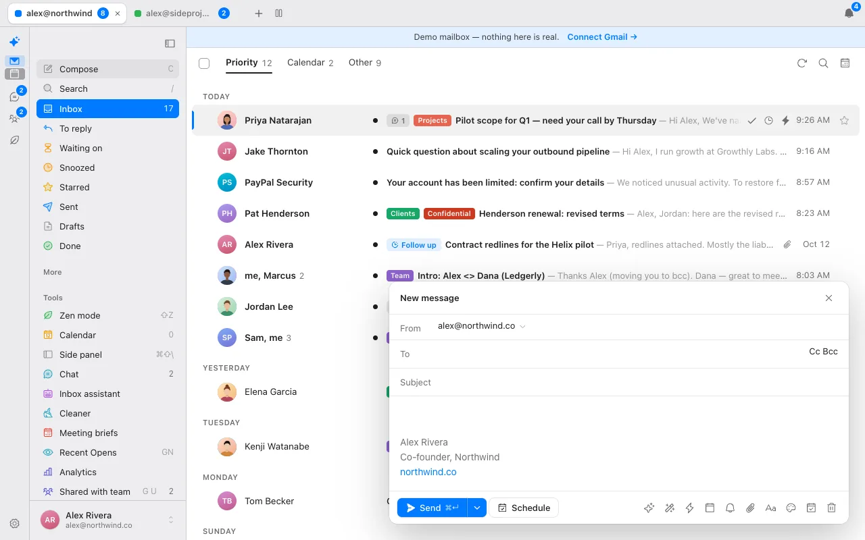This screenshot has height=540, width=865.
Task: Click the magic wand icon in the composer
Action: pos(669,508)
